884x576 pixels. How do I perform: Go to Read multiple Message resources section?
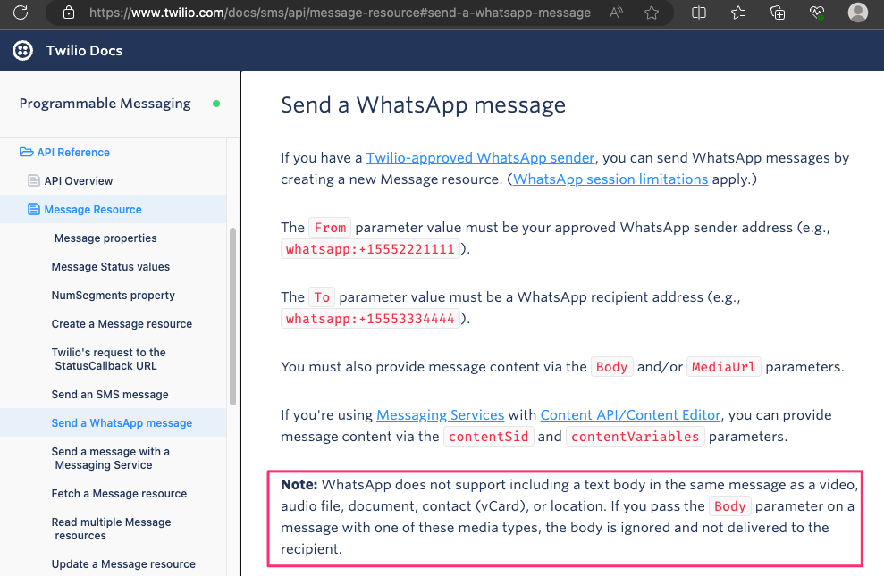[x=111, y=529]
